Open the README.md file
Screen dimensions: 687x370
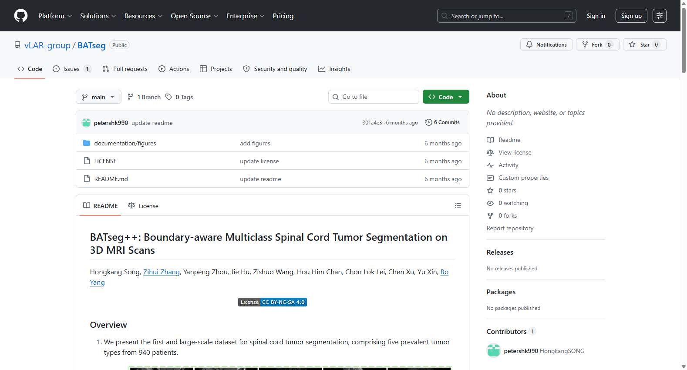coord(111,179)
